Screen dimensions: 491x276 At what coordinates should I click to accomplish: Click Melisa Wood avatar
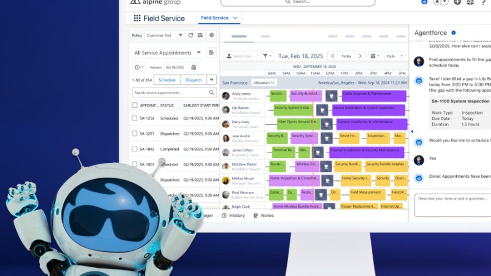pos(226,180)
